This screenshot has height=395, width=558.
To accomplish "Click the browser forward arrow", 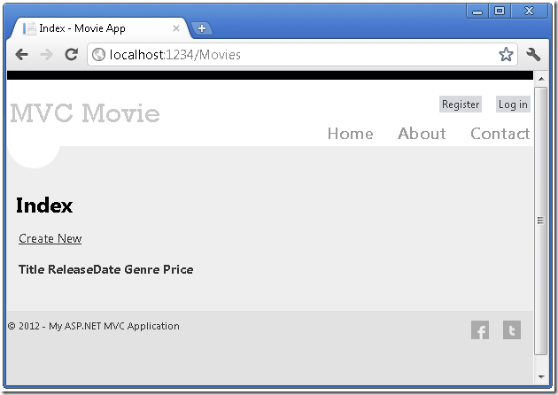I will 46,55.
